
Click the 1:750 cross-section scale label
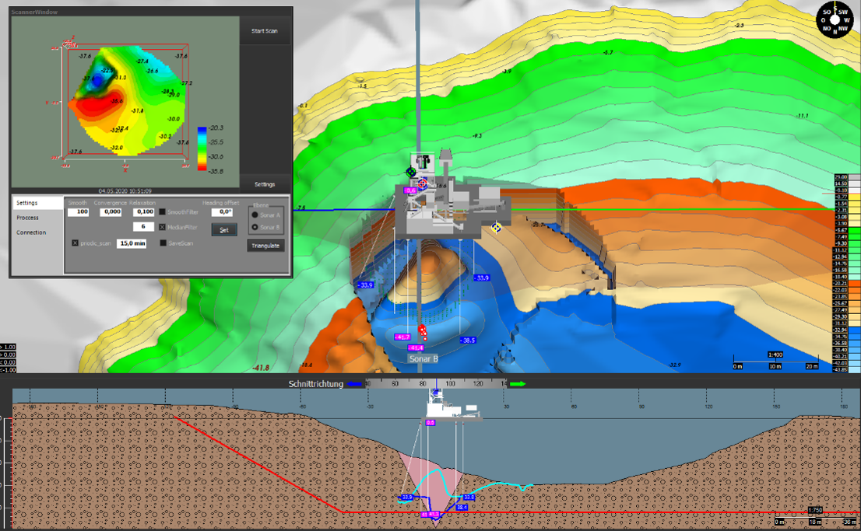(x=815, y=510)
